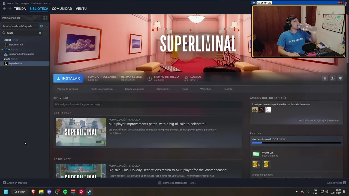Image resolution: width=349 pixels, height=196 pixels.
Task: Clear the library search with X
Action: pyautogui.click(x=40, y=33)
